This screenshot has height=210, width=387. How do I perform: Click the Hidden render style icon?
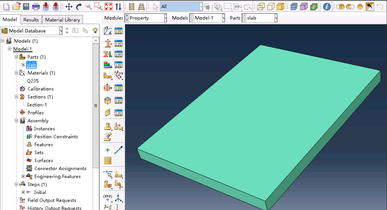click(x=271, y=6)
